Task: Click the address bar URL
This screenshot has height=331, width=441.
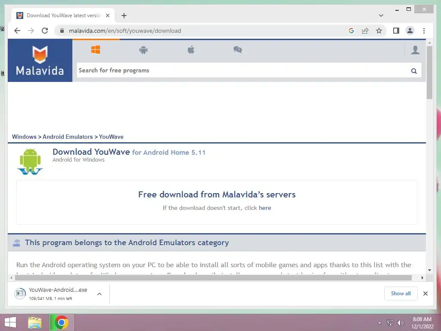Action: [x=125, y=31]
